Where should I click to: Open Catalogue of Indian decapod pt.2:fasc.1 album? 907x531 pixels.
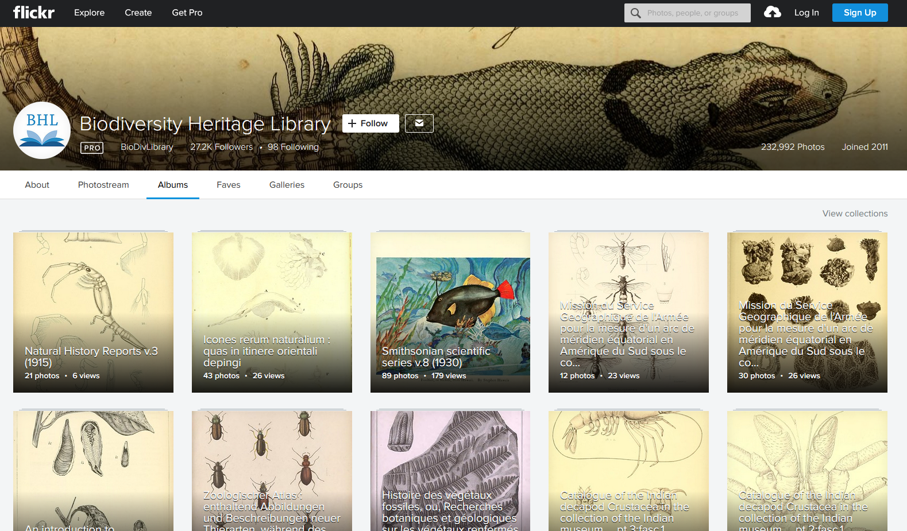click(x=807, y=471)
